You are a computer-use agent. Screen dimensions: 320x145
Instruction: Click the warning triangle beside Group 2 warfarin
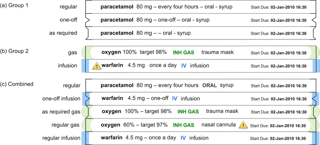(x=97, y=66)
